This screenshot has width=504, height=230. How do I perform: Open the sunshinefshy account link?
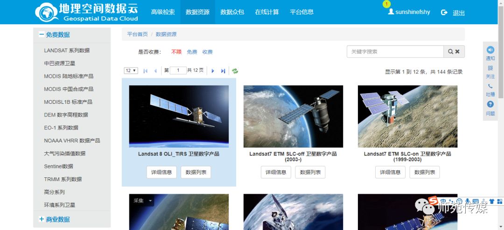click(x=413, y=12)
